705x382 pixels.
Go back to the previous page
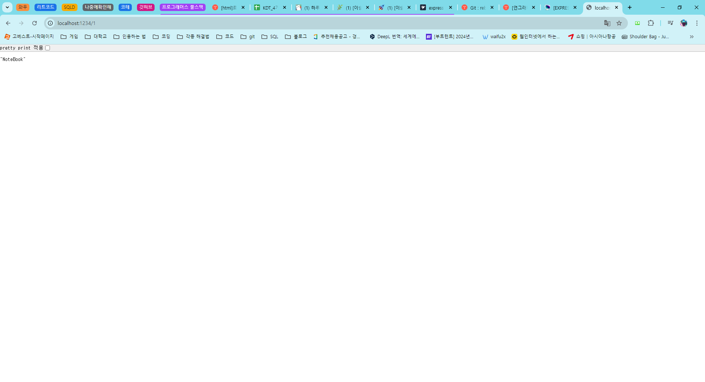coord(8,23)
